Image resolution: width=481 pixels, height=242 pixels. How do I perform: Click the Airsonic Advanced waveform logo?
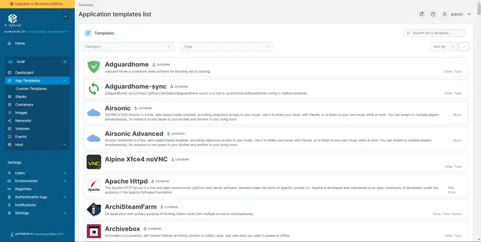pyautogui.click(x=94, y=139)
